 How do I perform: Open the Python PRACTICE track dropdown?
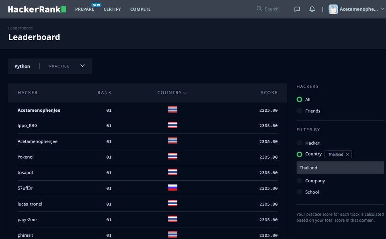[x=50, y=66]
